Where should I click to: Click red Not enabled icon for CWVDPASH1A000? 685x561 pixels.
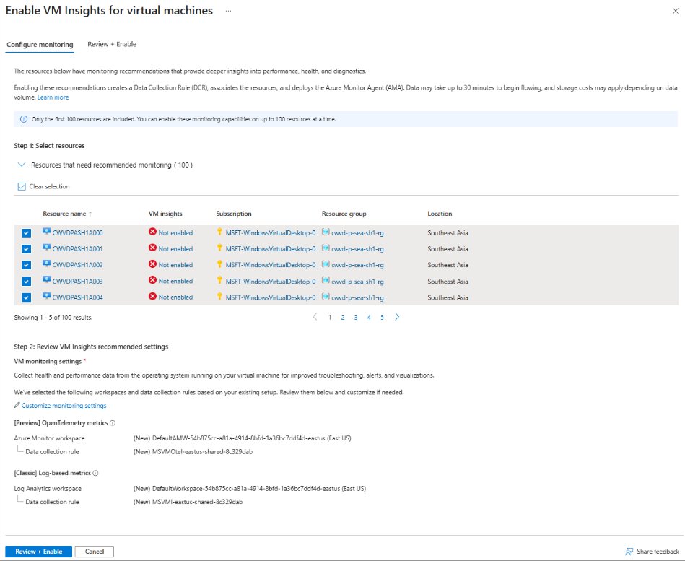(152, 232)
